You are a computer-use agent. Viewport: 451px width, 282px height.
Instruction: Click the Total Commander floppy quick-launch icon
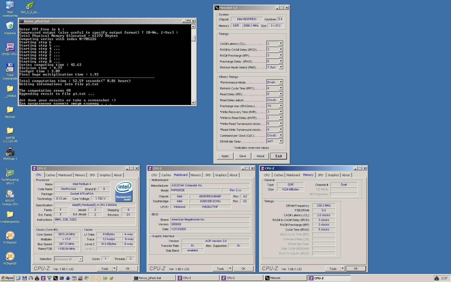25,278
